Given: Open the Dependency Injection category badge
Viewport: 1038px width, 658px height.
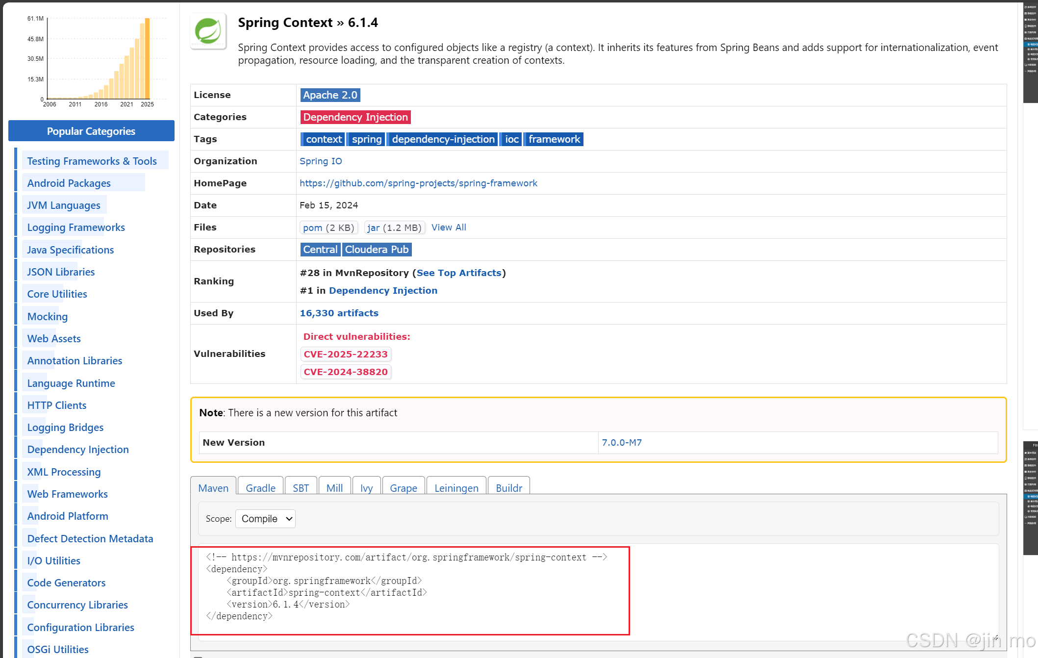Looking at the screenshot, I should pos(355,117).
